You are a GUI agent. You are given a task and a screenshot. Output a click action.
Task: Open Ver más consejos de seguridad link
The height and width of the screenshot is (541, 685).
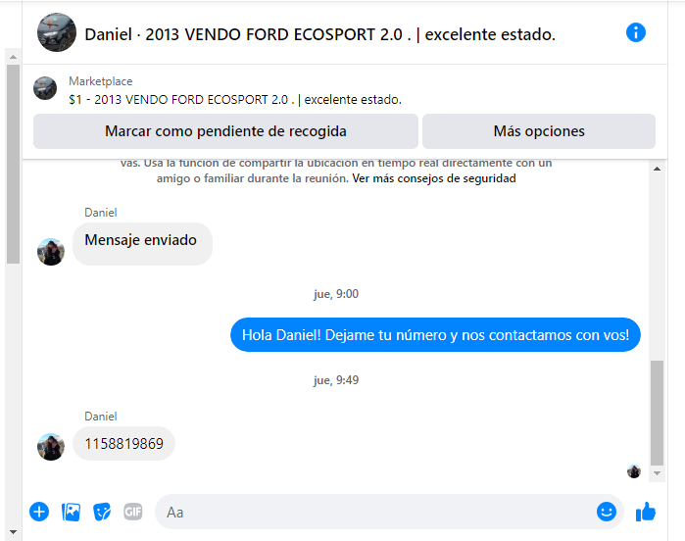[x=434, y=178]
